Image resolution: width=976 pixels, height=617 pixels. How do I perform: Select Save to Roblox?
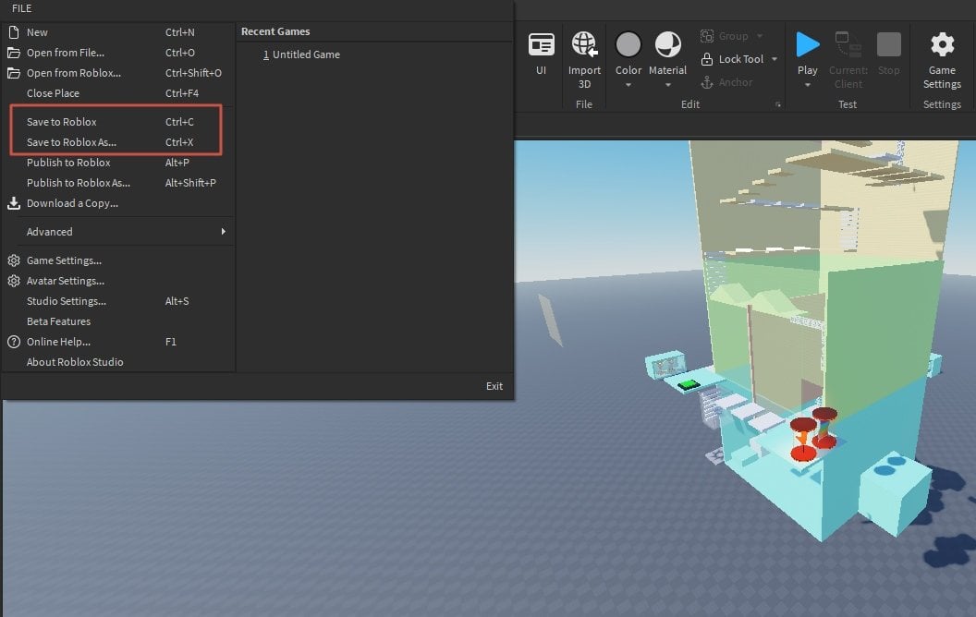coord(117,122)
